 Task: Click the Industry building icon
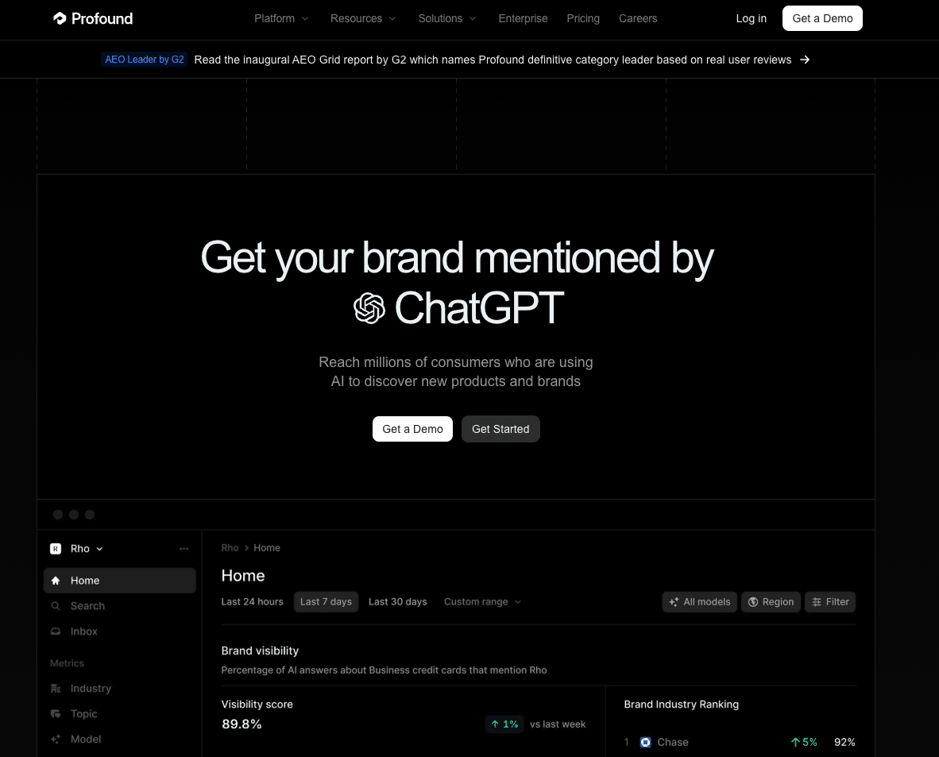point(56,688)
